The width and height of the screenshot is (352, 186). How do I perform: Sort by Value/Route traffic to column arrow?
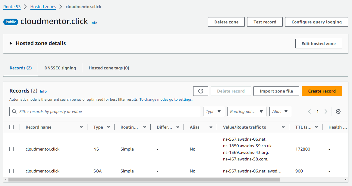(283, 127)
